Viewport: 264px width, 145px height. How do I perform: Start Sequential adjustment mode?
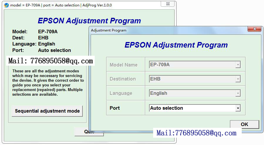pyautogui.click(x=47, y=111)
